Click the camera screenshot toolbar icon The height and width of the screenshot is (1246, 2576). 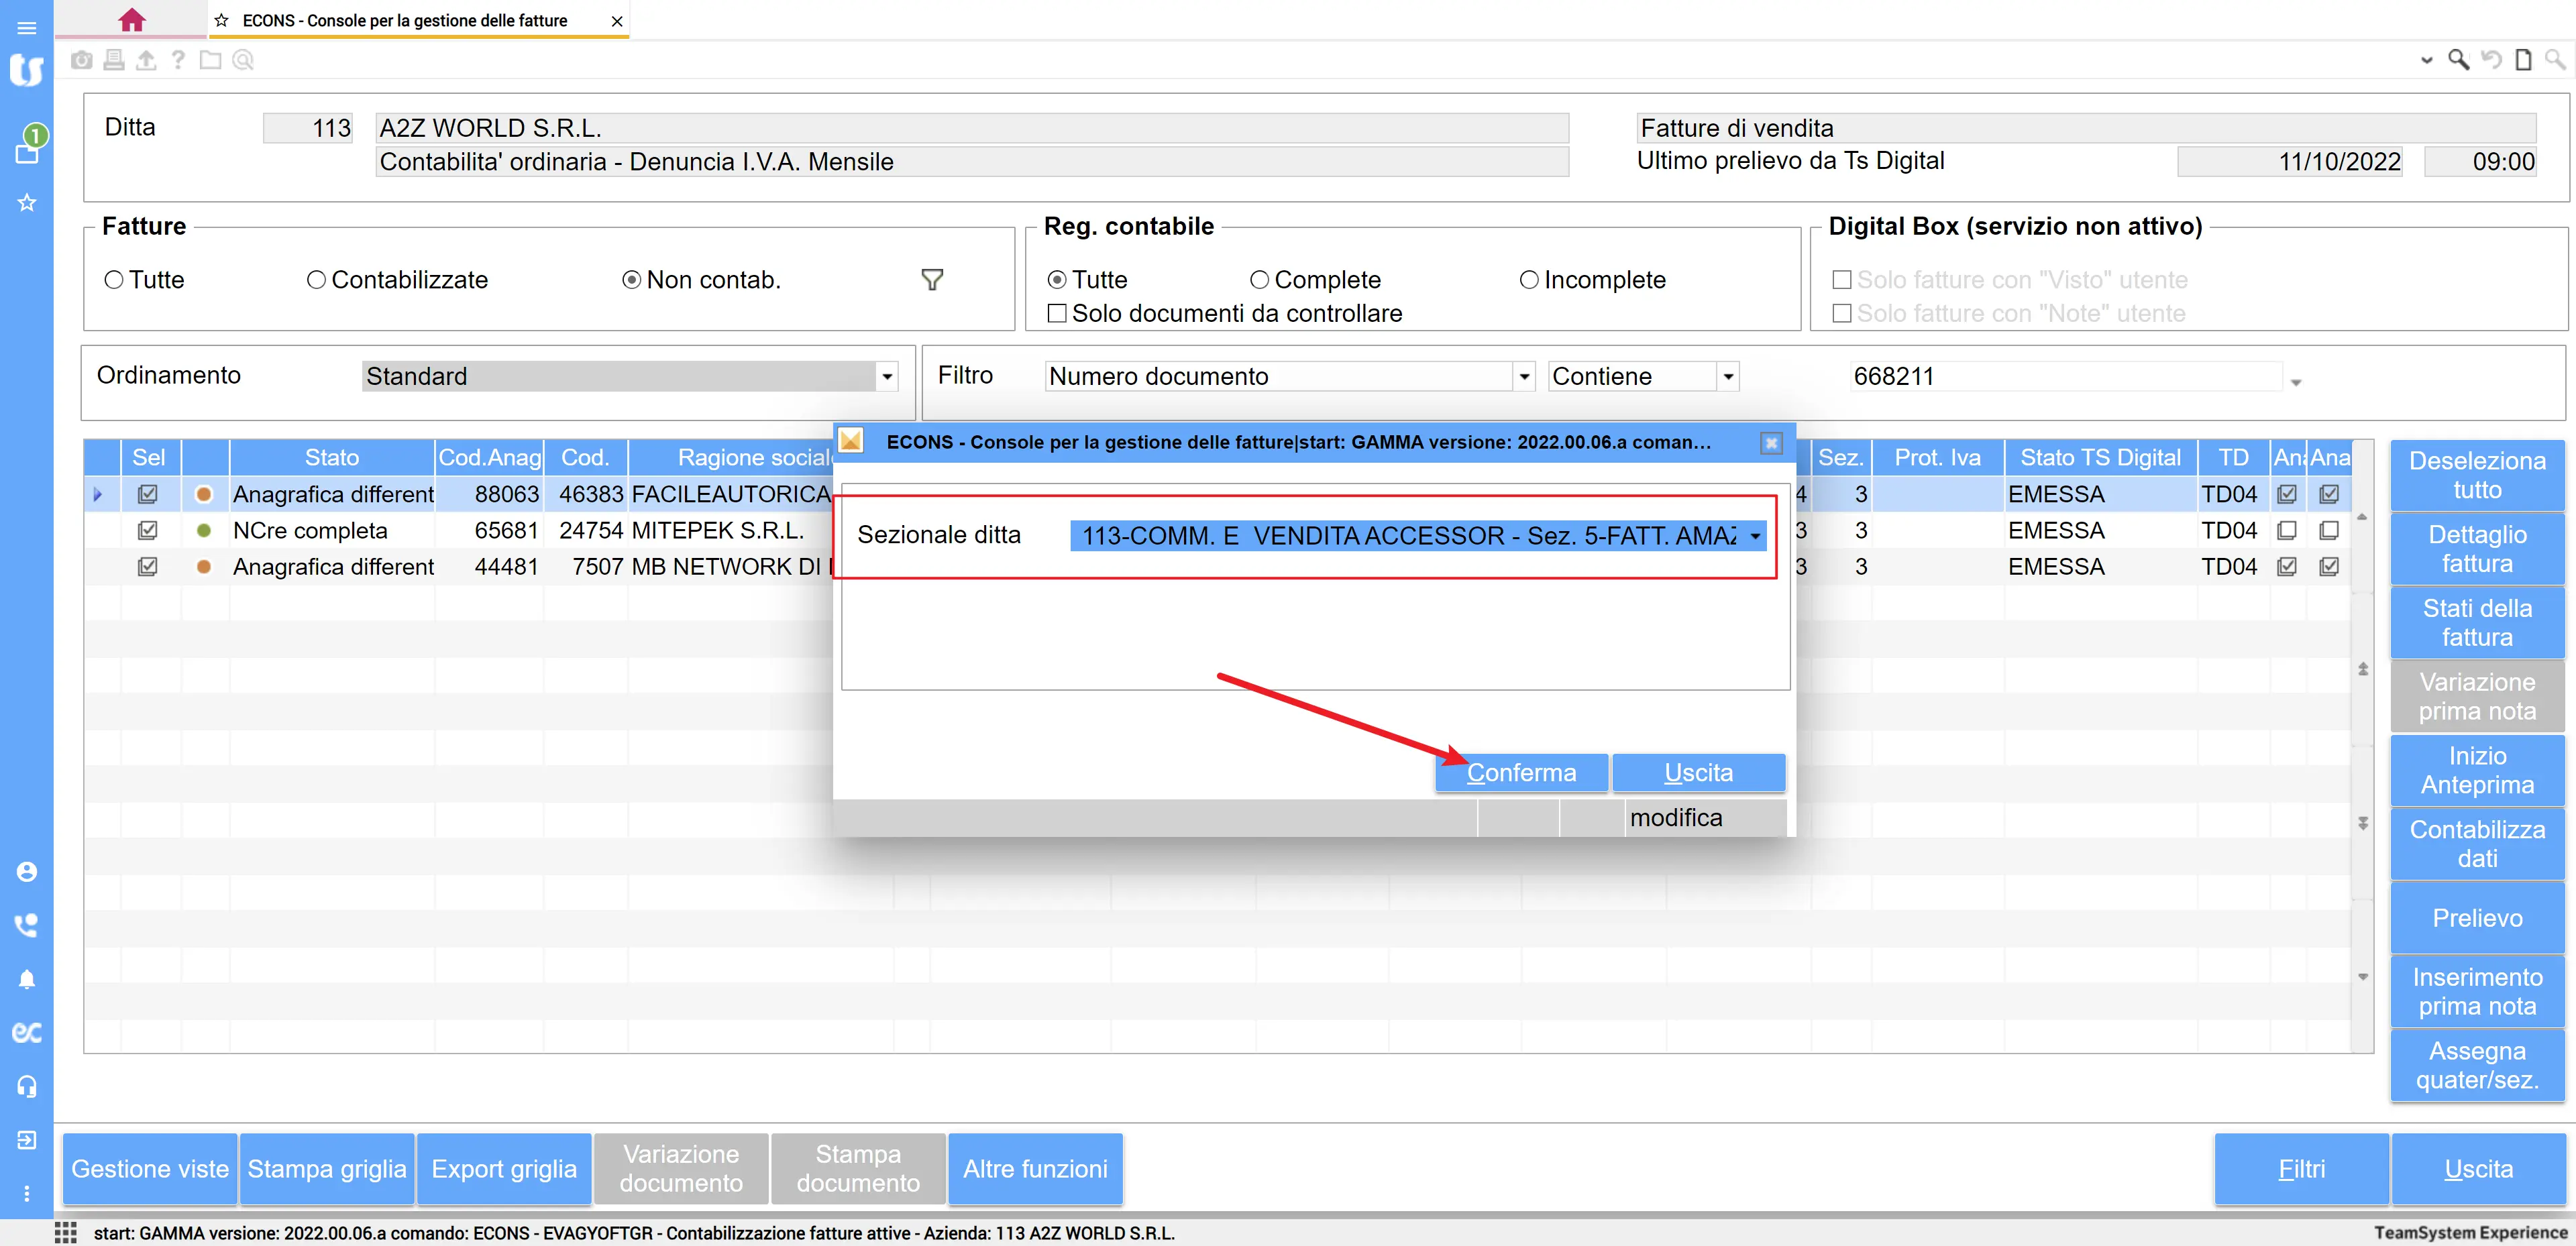point(82,60)
